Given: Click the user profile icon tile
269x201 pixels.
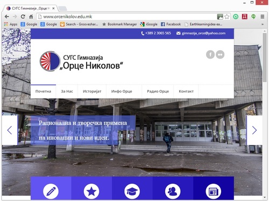Looking at the screenshot, I should pos(173,191).
